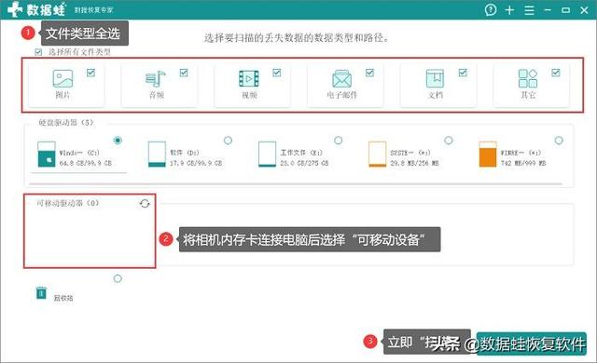597x363 pixels.
Task: Click the plus icon in title bar
Action: (509, 10)
